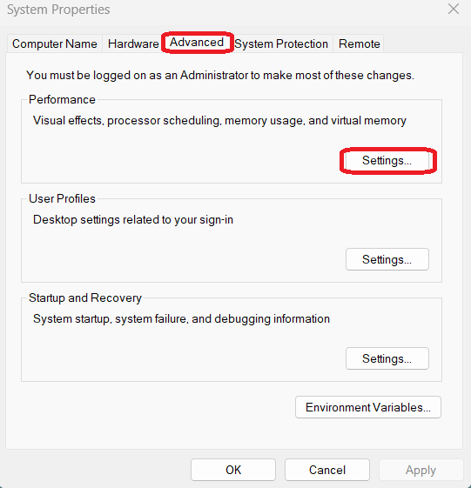The image size is (471, 488).
Task: Open User Profiles Settings button
Action: click(387, 259)
